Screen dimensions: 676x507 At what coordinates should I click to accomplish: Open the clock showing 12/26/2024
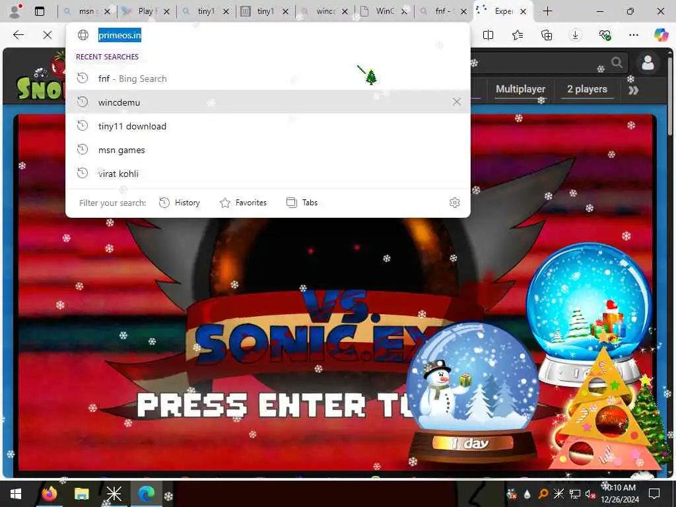point(619,494)
